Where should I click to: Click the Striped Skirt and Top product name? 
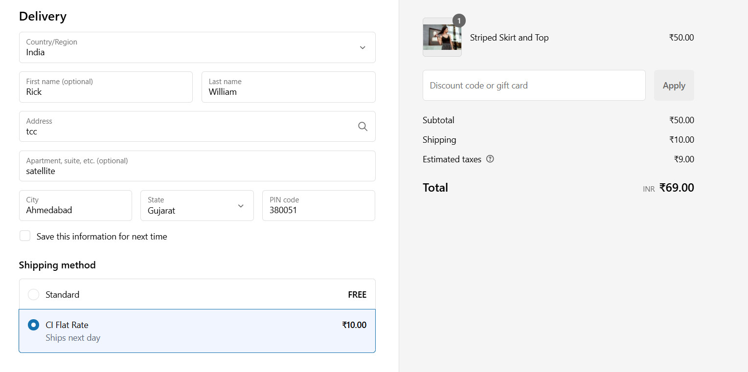(x=509, y=38)
